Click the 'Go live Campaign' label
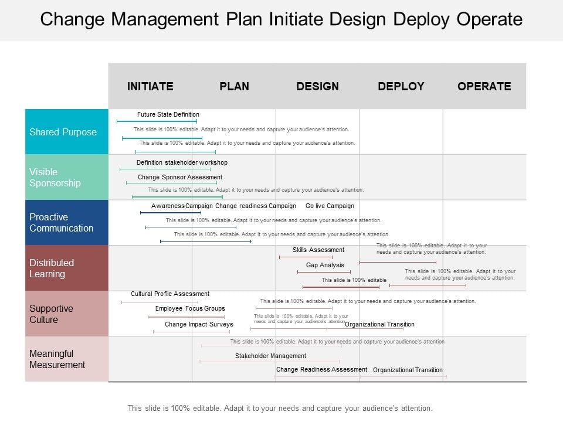563x422 pixels. [330, 206]
